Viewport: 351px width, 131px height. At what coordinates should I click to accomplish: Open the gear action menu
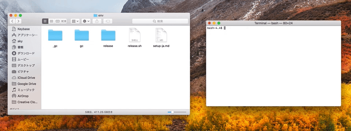86,21
